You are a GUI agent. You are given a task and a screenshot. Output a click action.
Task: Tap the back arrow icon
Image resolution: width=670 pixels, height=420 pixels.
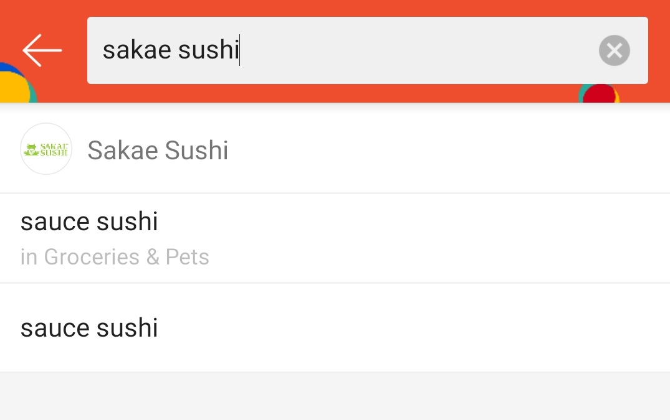point(42,50)
